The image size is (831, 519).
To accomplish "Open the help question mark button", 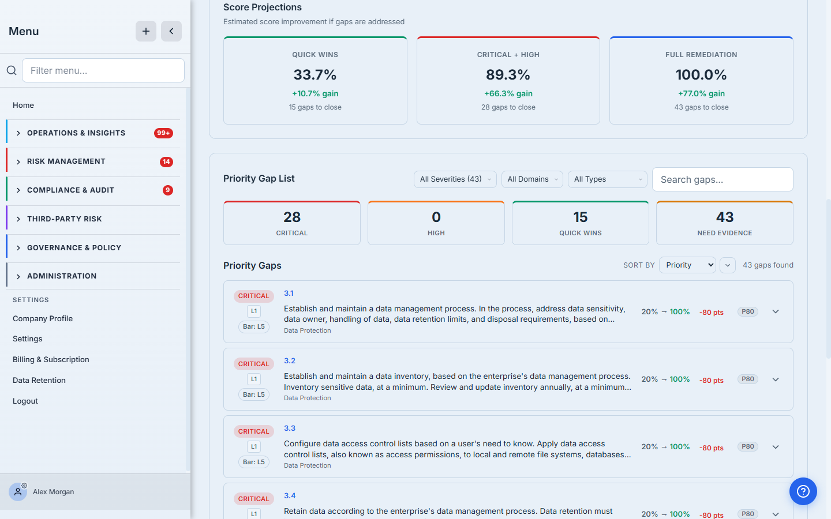I will click(x=803, y=491).
